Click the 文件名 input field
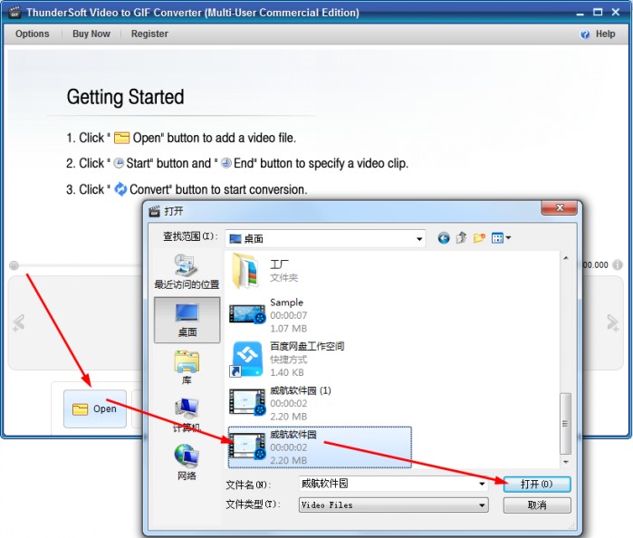Screen dimensions: 633x538 pyautogui.click(x=393, y=484)
